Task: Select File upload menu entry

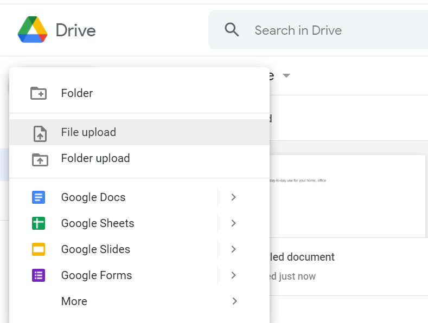Action: pyautogui.click(x=139, y=132)
